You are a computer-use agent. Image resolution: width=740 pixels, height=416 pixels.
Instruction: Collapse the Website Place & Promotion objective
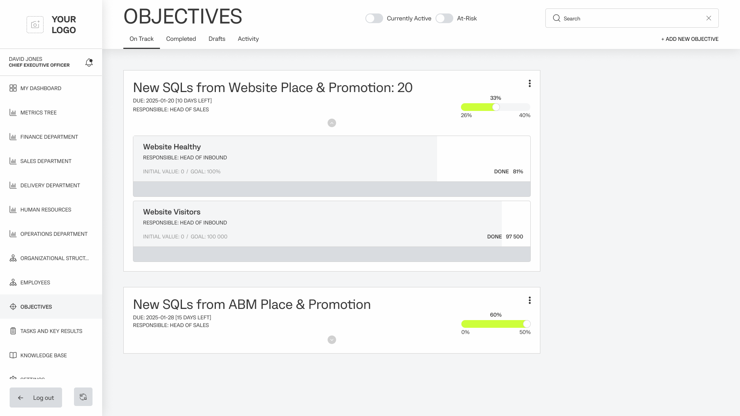click(331, 123)
